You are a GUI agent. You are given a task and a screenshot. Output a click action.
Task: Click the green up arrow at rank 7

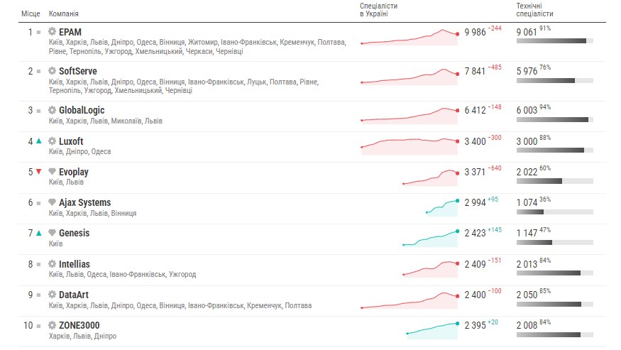click(x=39, y=233)
